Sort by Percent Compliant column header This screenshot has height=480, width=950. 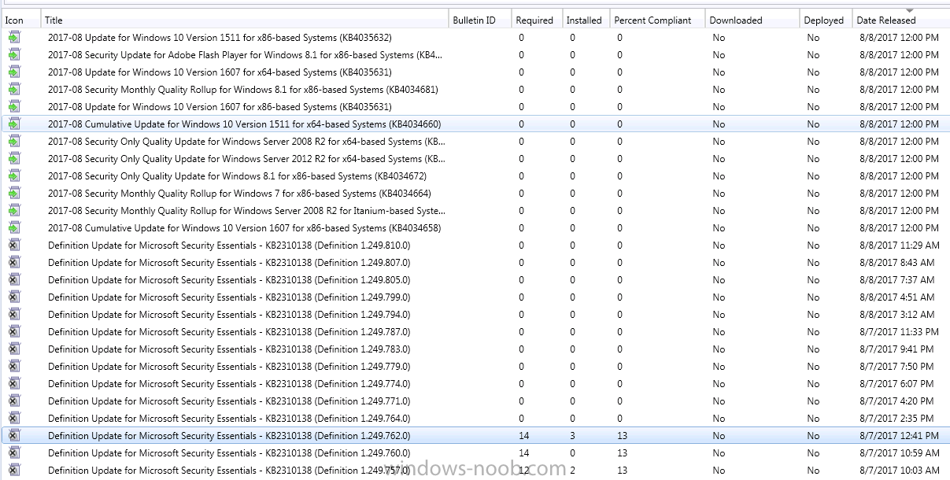tap(657, 20)
